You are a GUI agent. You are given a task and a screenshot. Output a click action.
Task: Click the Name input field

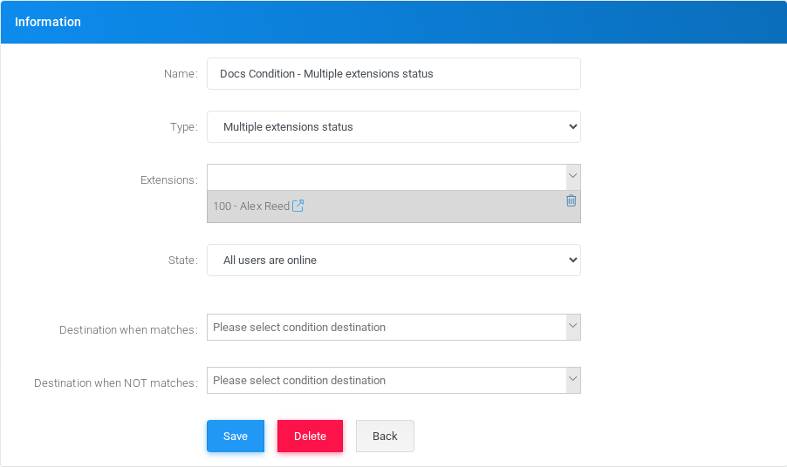coord(393,74)
